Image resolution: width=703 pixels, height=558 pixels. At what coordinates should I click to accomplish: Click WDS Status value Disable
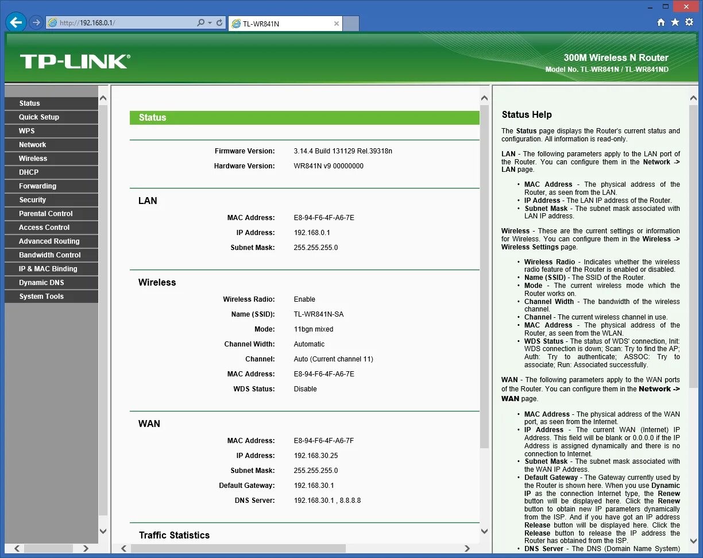point(306,389)
